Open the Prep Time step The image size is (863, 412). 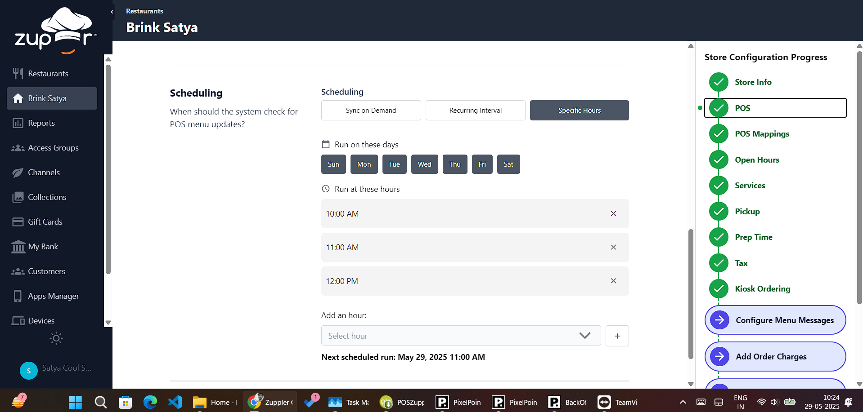pyautogui.click(x=775, y=237)
